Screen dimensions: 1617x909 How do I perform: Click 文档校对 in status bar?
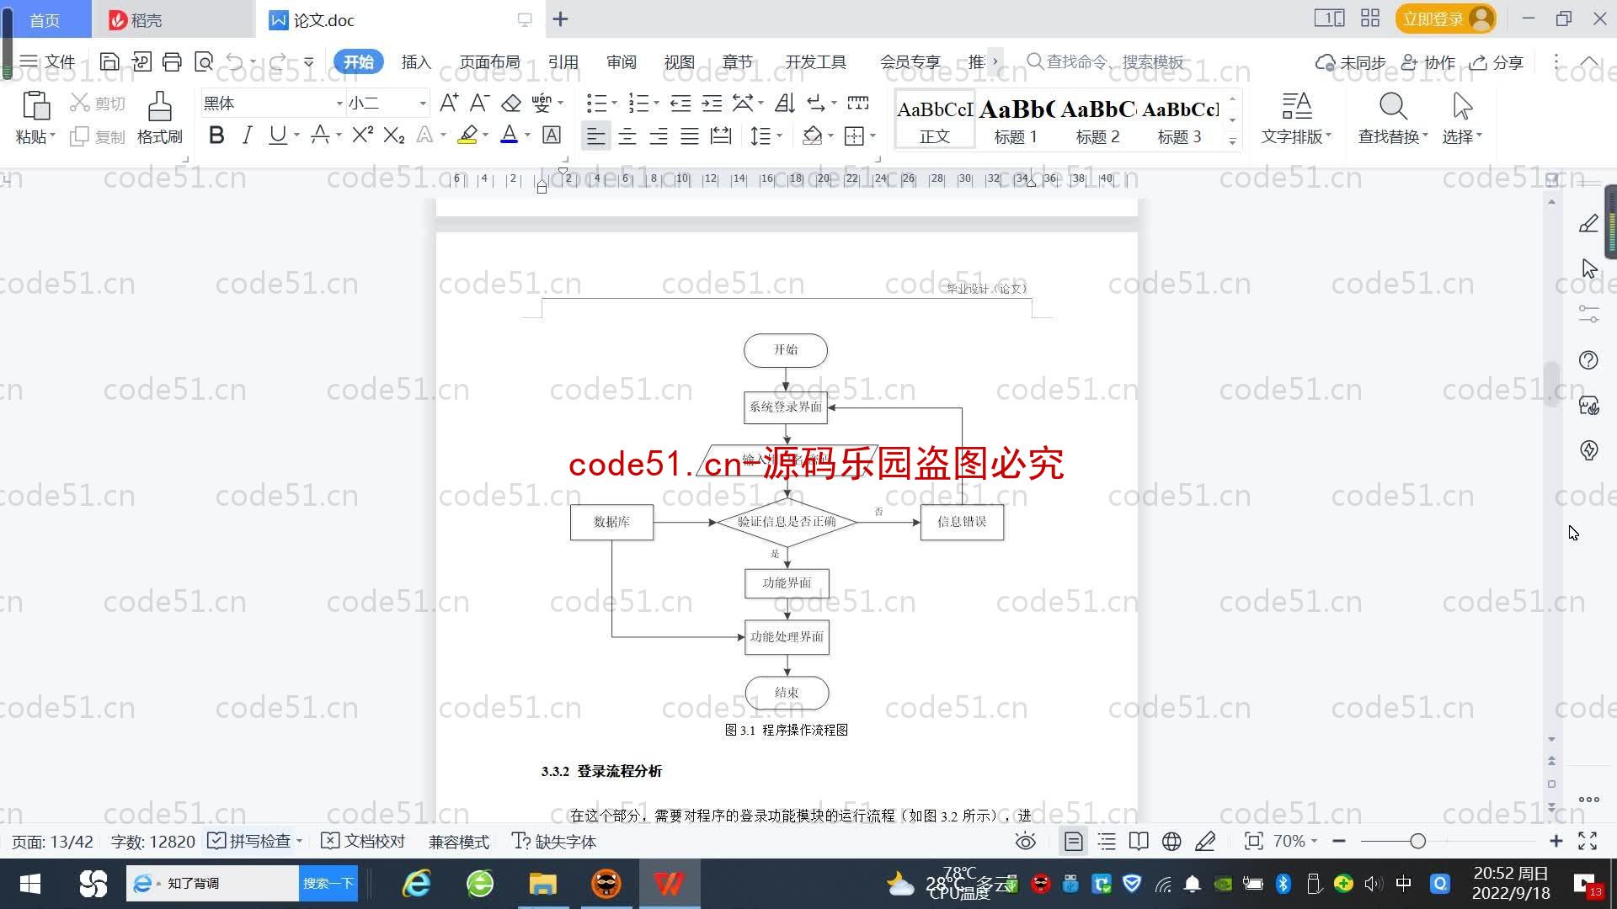coord(364,841)
